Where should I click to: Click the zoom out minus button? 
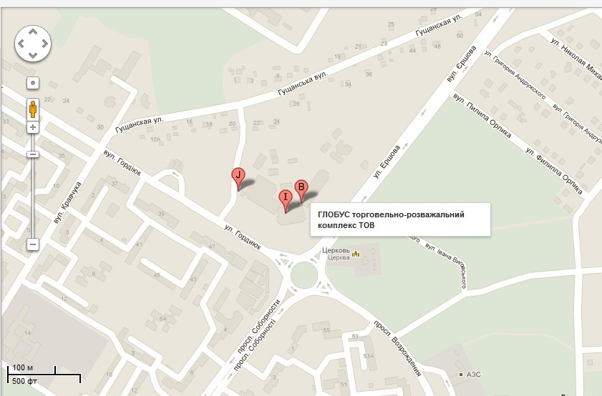33,244
